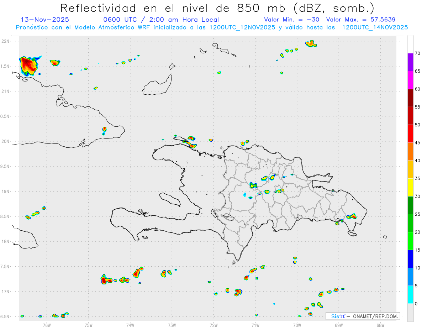
Task: Click the magenta 60-65 dBZ color band
Action: click(410, 80)
